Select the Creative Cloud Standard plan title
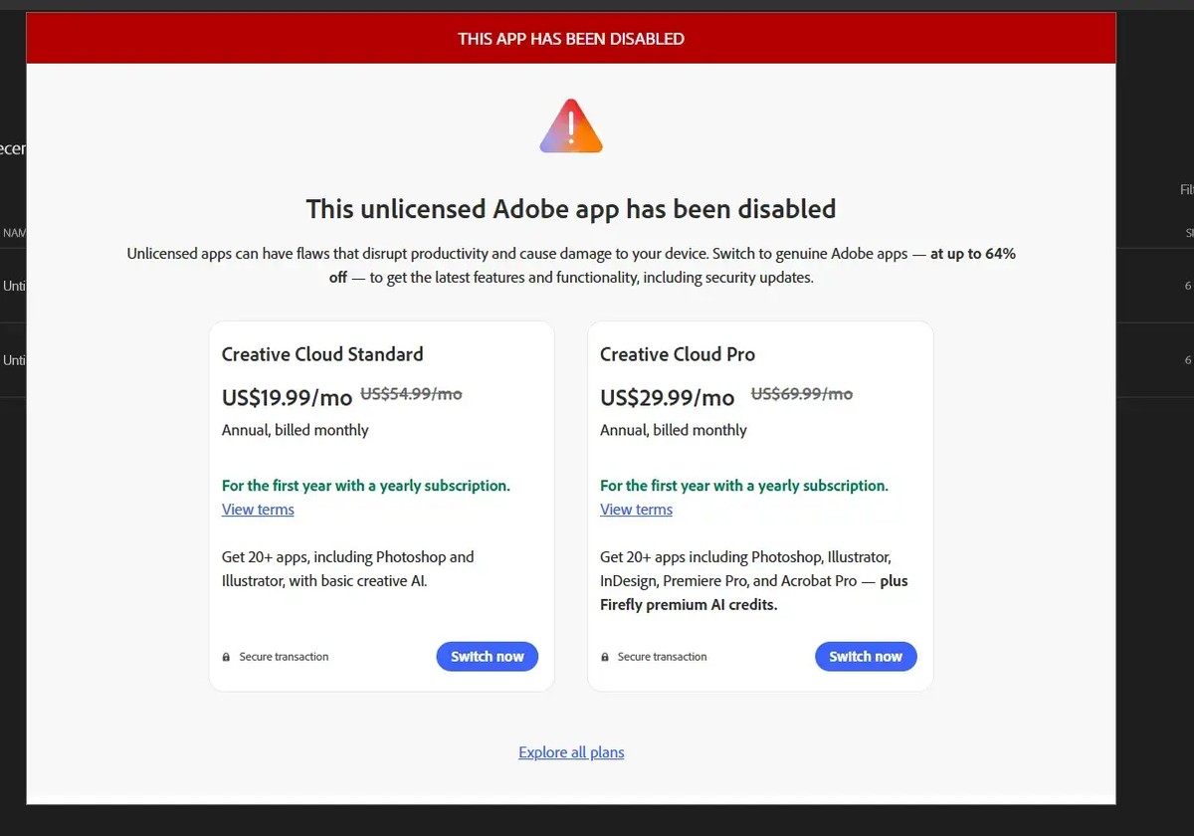This screenshot has height=836, width=1194. (x=322, y=354)
